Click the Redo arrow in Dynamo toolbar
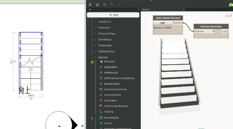The image size is (233, 129). [x=119, y=5]
